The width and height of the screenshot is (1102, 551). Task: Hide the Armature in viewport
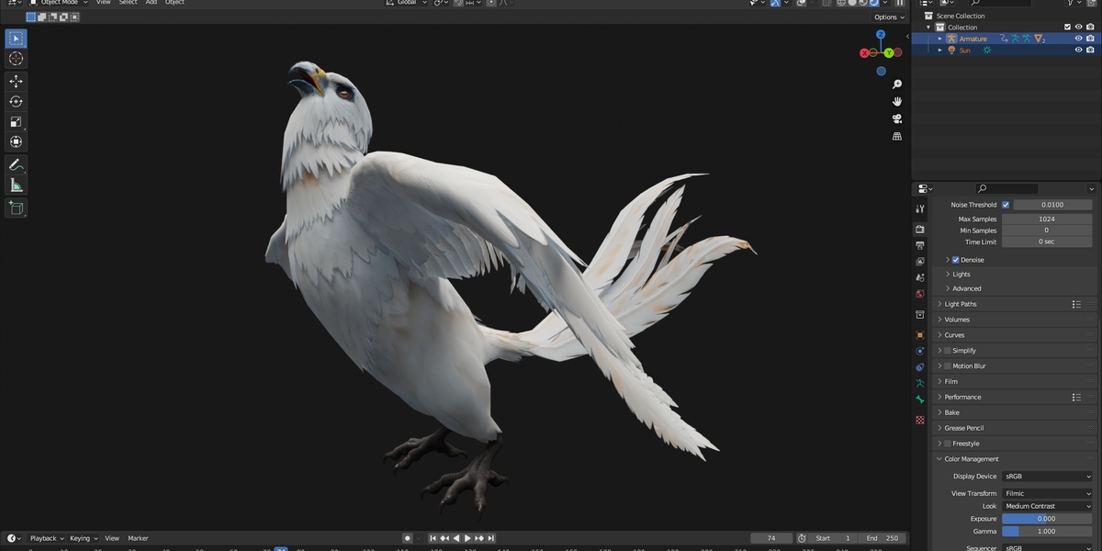coord(1078,39)
